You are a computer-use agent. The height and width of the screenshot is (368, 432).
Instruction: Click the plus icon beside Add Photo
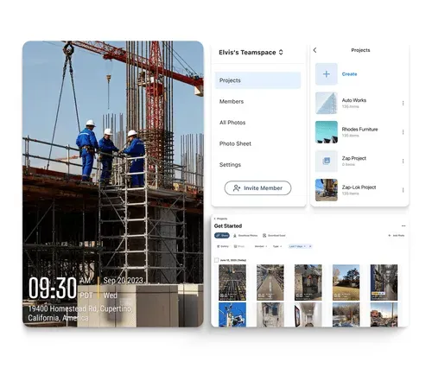pyautogui.click(x=390, y=236)
